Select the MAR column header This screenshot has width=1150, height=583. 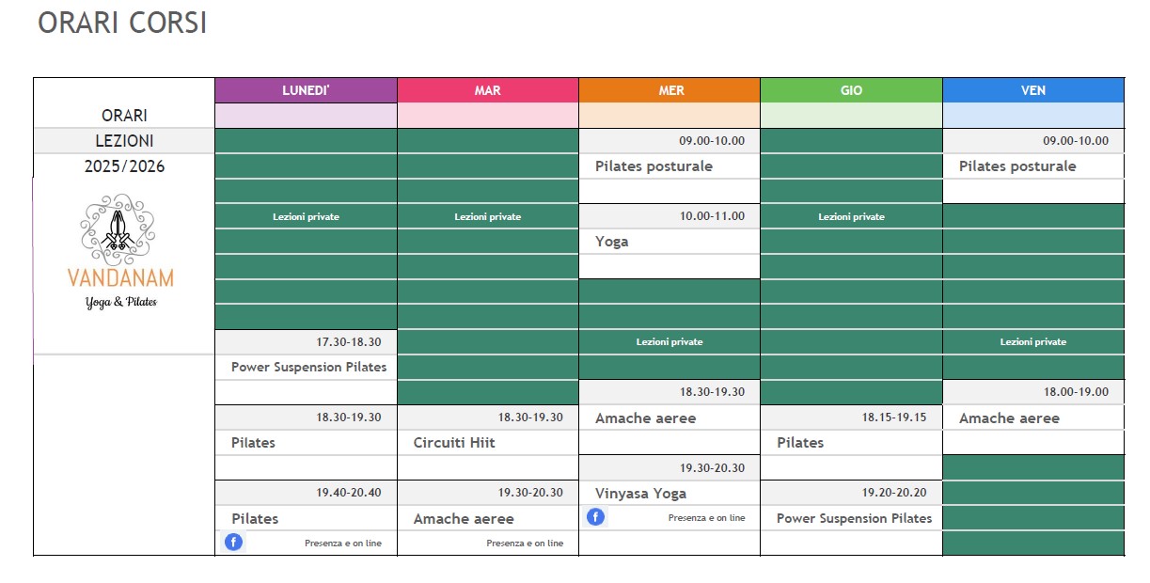pos(488,90)
